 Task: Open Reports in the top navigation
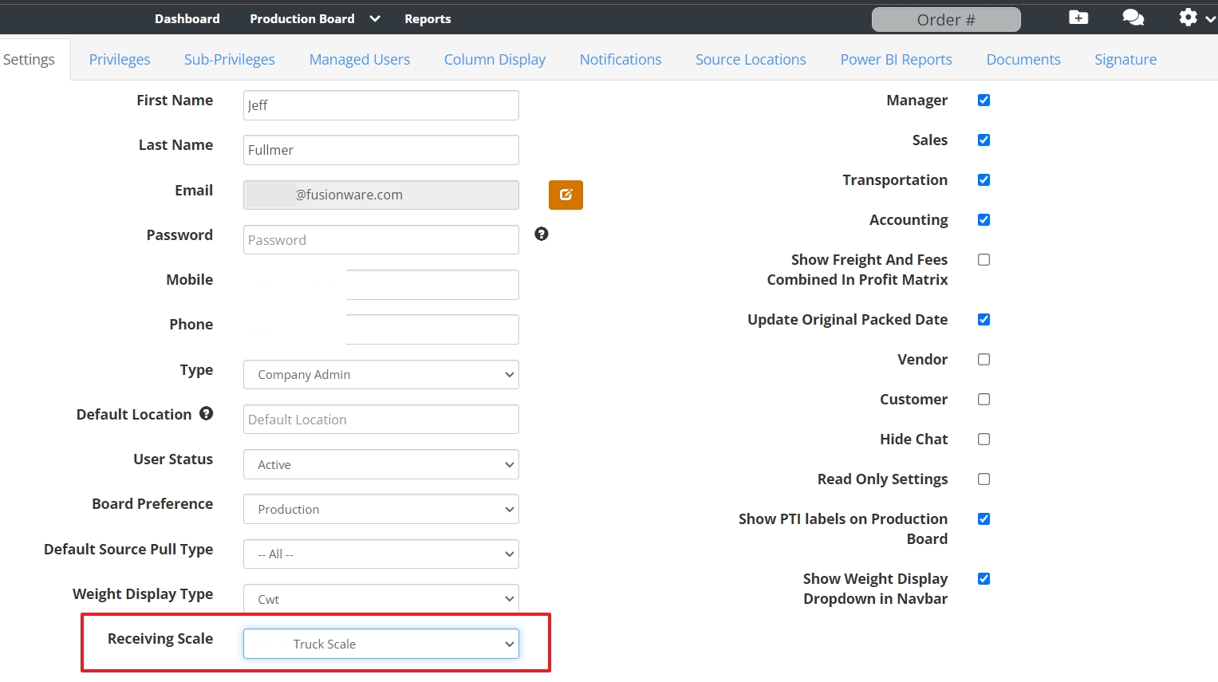coord(428,19)
